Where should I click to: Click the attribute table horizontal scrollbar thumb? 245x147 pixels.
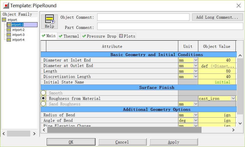pos(124,130)
